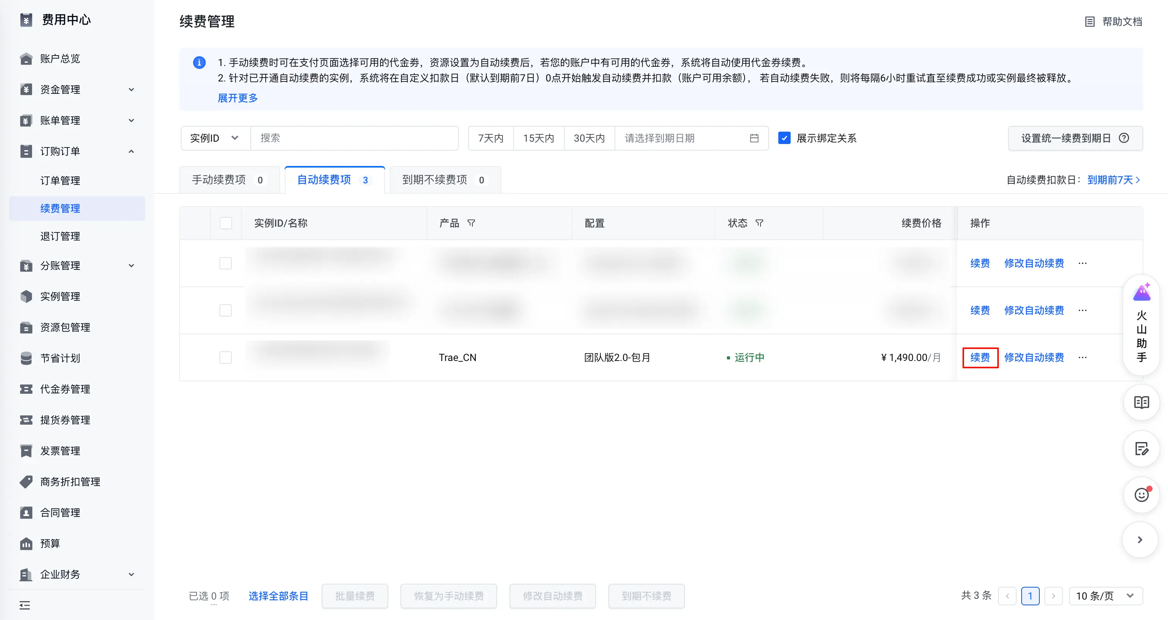The width and height of the screenshot is (1168, 620).
Task: Click 选择全部条目 at the bottom
Action: [278, 596]
